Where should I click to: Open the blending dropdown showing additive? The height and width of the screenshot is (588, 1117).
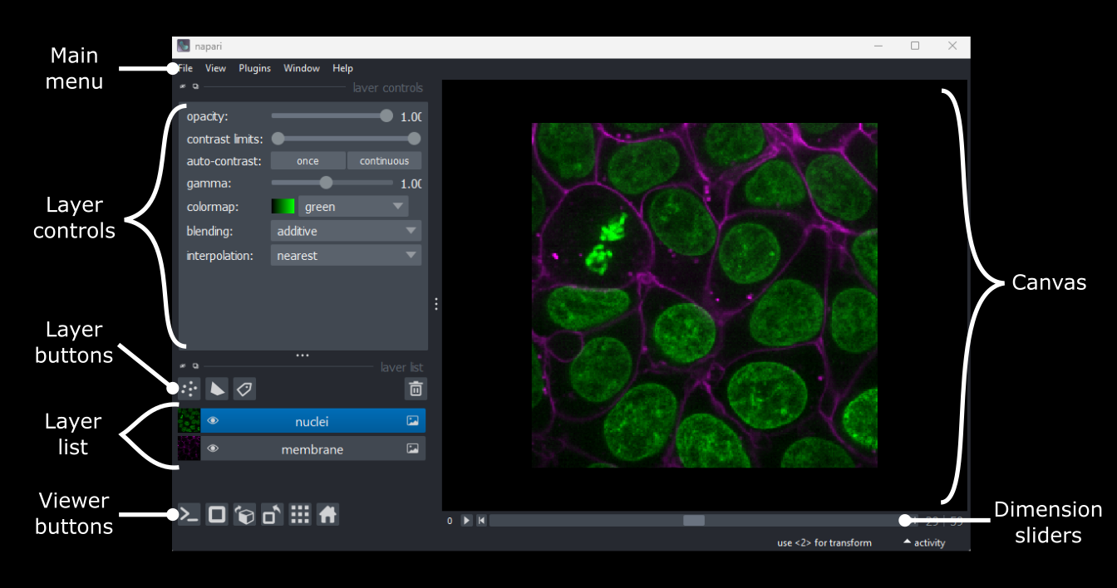coord(346,231)
